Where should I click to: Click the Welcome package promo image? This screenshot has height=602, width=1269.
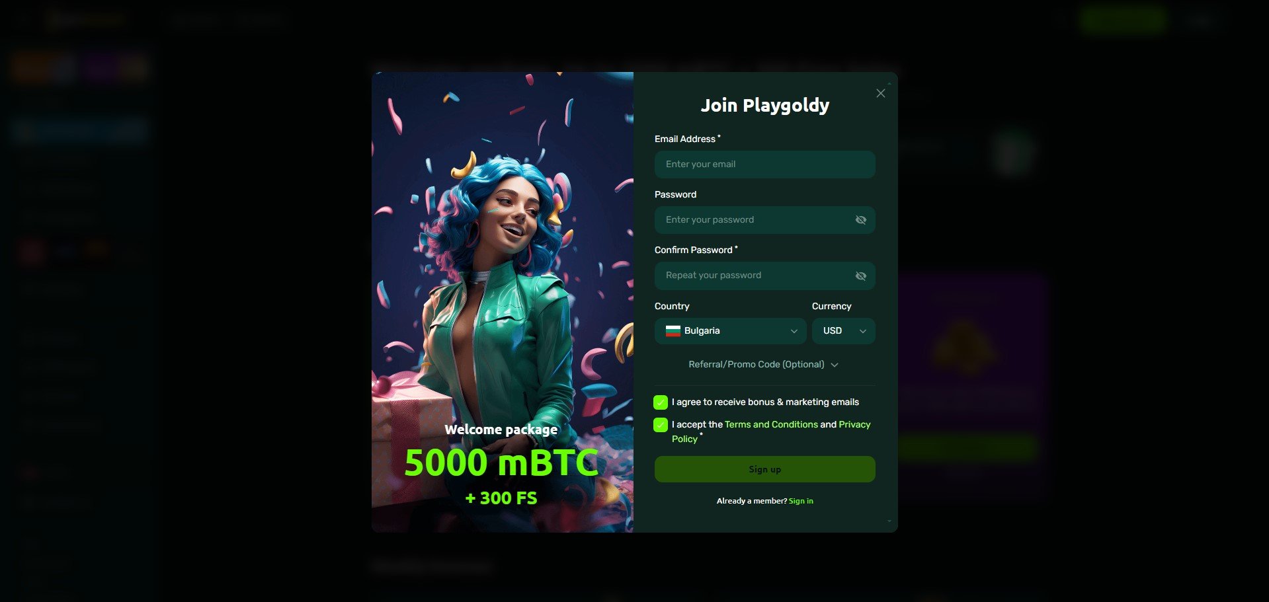point(503,302)
